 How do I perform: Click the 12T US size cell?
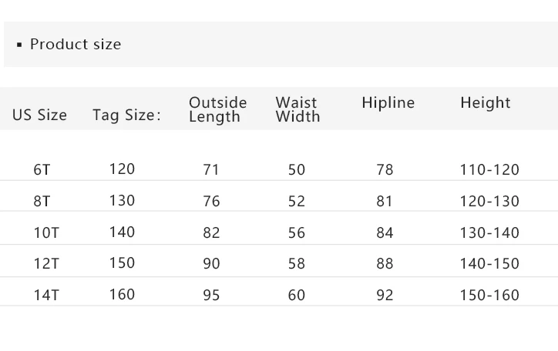(46, 264)
